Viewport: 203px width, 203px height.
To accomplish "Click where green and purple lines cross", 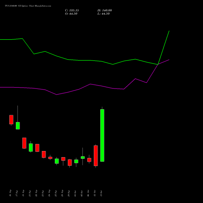I will click(x=158, y=65).
